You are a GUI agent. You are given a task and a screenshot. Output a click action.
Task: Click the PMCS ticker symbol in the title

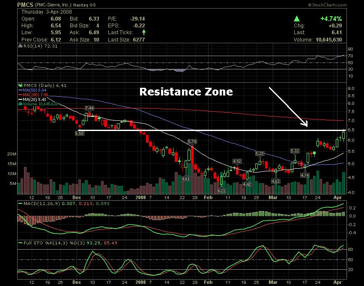(26, 5)
